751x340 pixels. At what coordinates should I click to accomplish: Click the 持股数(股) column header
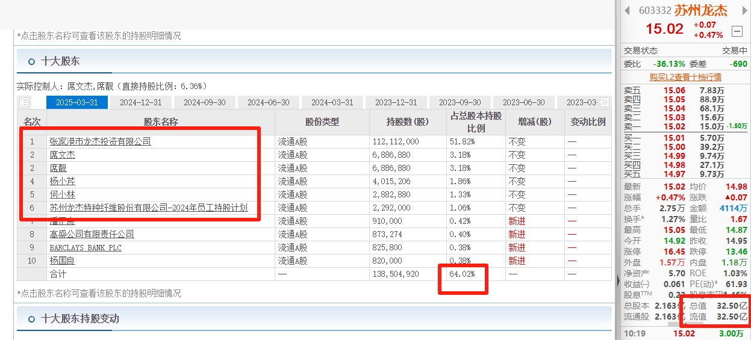pyautogui.click(x=408, y=122)
